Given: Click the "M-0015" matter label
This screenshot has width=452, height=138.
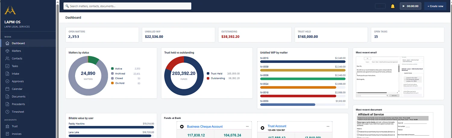Looking at the screenshot, I should (264, 58).
